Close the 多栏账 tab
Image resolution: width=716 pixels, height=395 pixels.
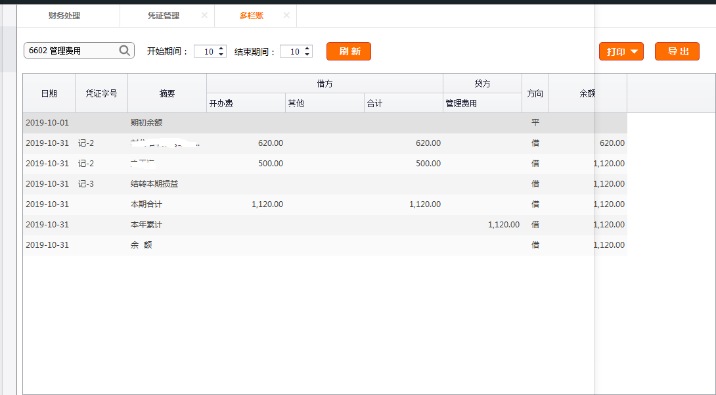286,15
